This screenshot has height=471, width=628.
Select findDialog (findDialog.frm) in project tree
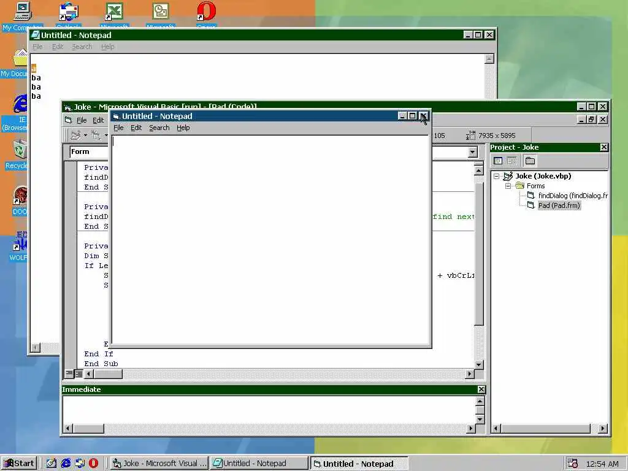[573, 196]
